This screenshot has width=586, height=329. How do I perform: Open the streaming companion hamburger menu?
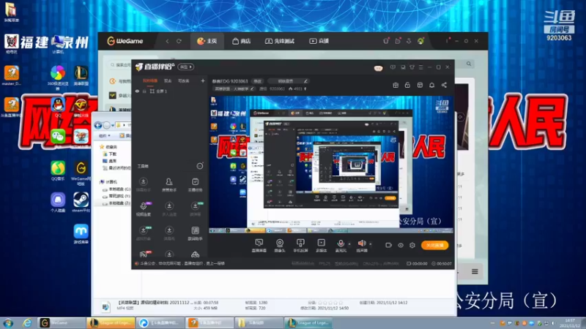tap(420, 67)
